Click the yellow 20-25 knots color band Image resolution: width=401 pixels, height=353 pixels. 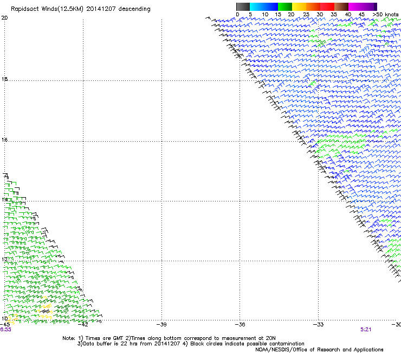click(299, 7)
